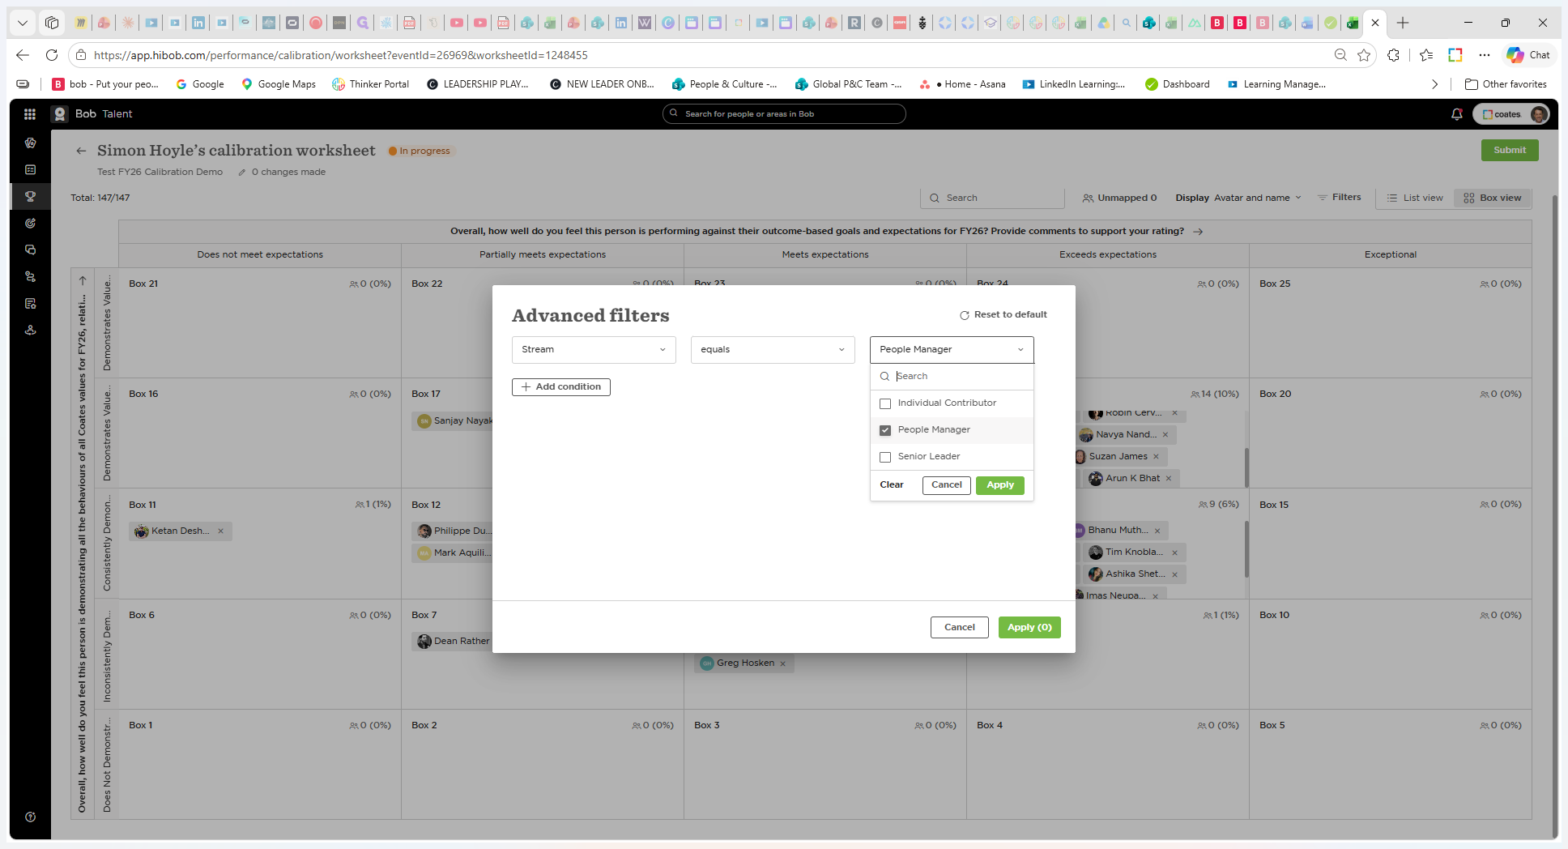Image resolution: width=1568 pixels, height=849 pixels.
Task: Click the Reset to default icon
Action: coord(964,315)
